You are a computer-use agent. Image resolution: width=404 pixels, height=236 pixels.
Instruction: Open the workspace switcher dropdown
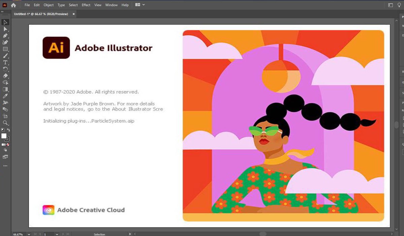[391, 5]
